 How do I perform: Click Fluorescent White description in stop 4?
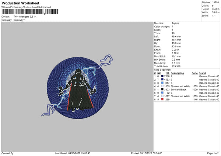pos(180,86)
